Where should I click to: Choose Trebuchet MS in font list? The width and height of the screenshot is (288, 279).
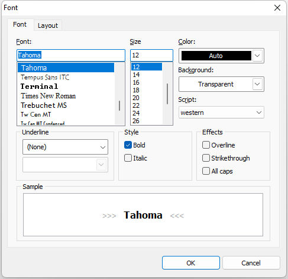pos(66,105)
